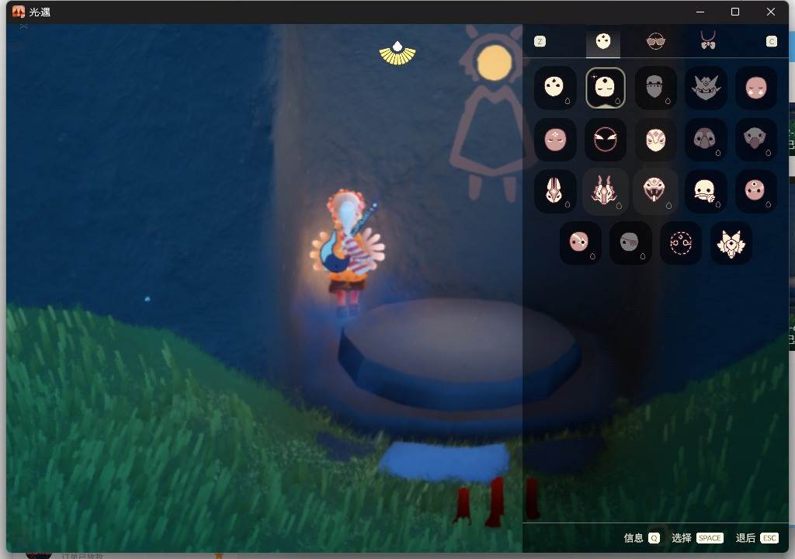Click 信息 Q info button
The image size is (795, 559).
point(641,538)
